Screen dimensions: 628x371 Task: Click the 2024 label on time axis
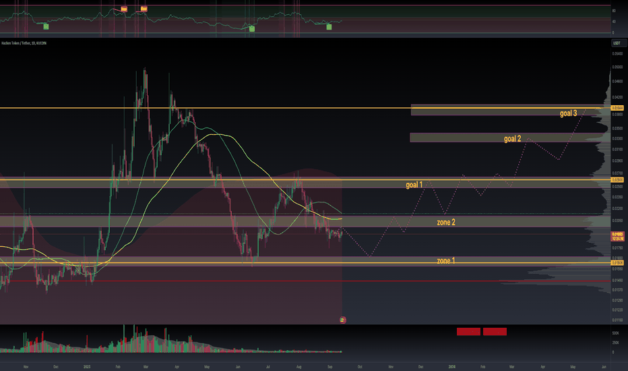(x=451, y=366)
